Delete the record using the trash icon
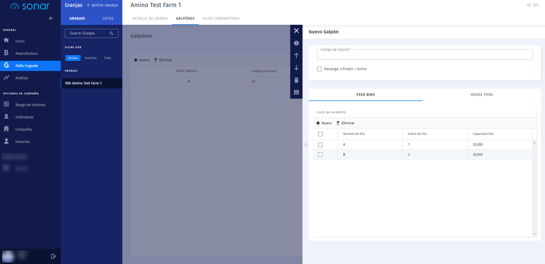545x264 pixels. click(296, 80)
